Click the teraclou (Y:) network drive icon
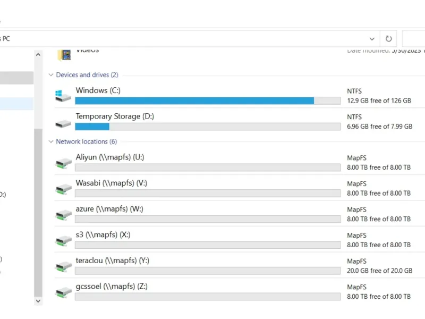The image size is (425, 319). click(64, 266)
